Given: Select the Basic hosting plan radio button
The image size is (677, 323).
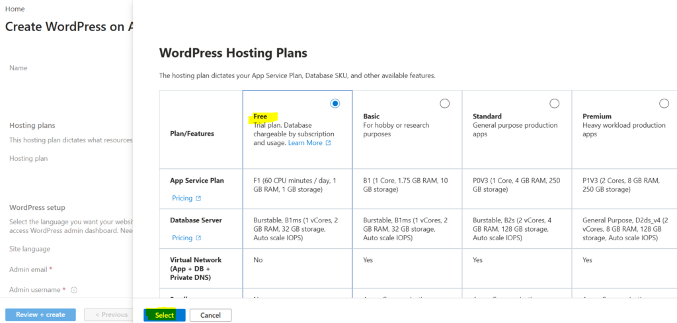Looking at the screenshot, I should [444, 103].
